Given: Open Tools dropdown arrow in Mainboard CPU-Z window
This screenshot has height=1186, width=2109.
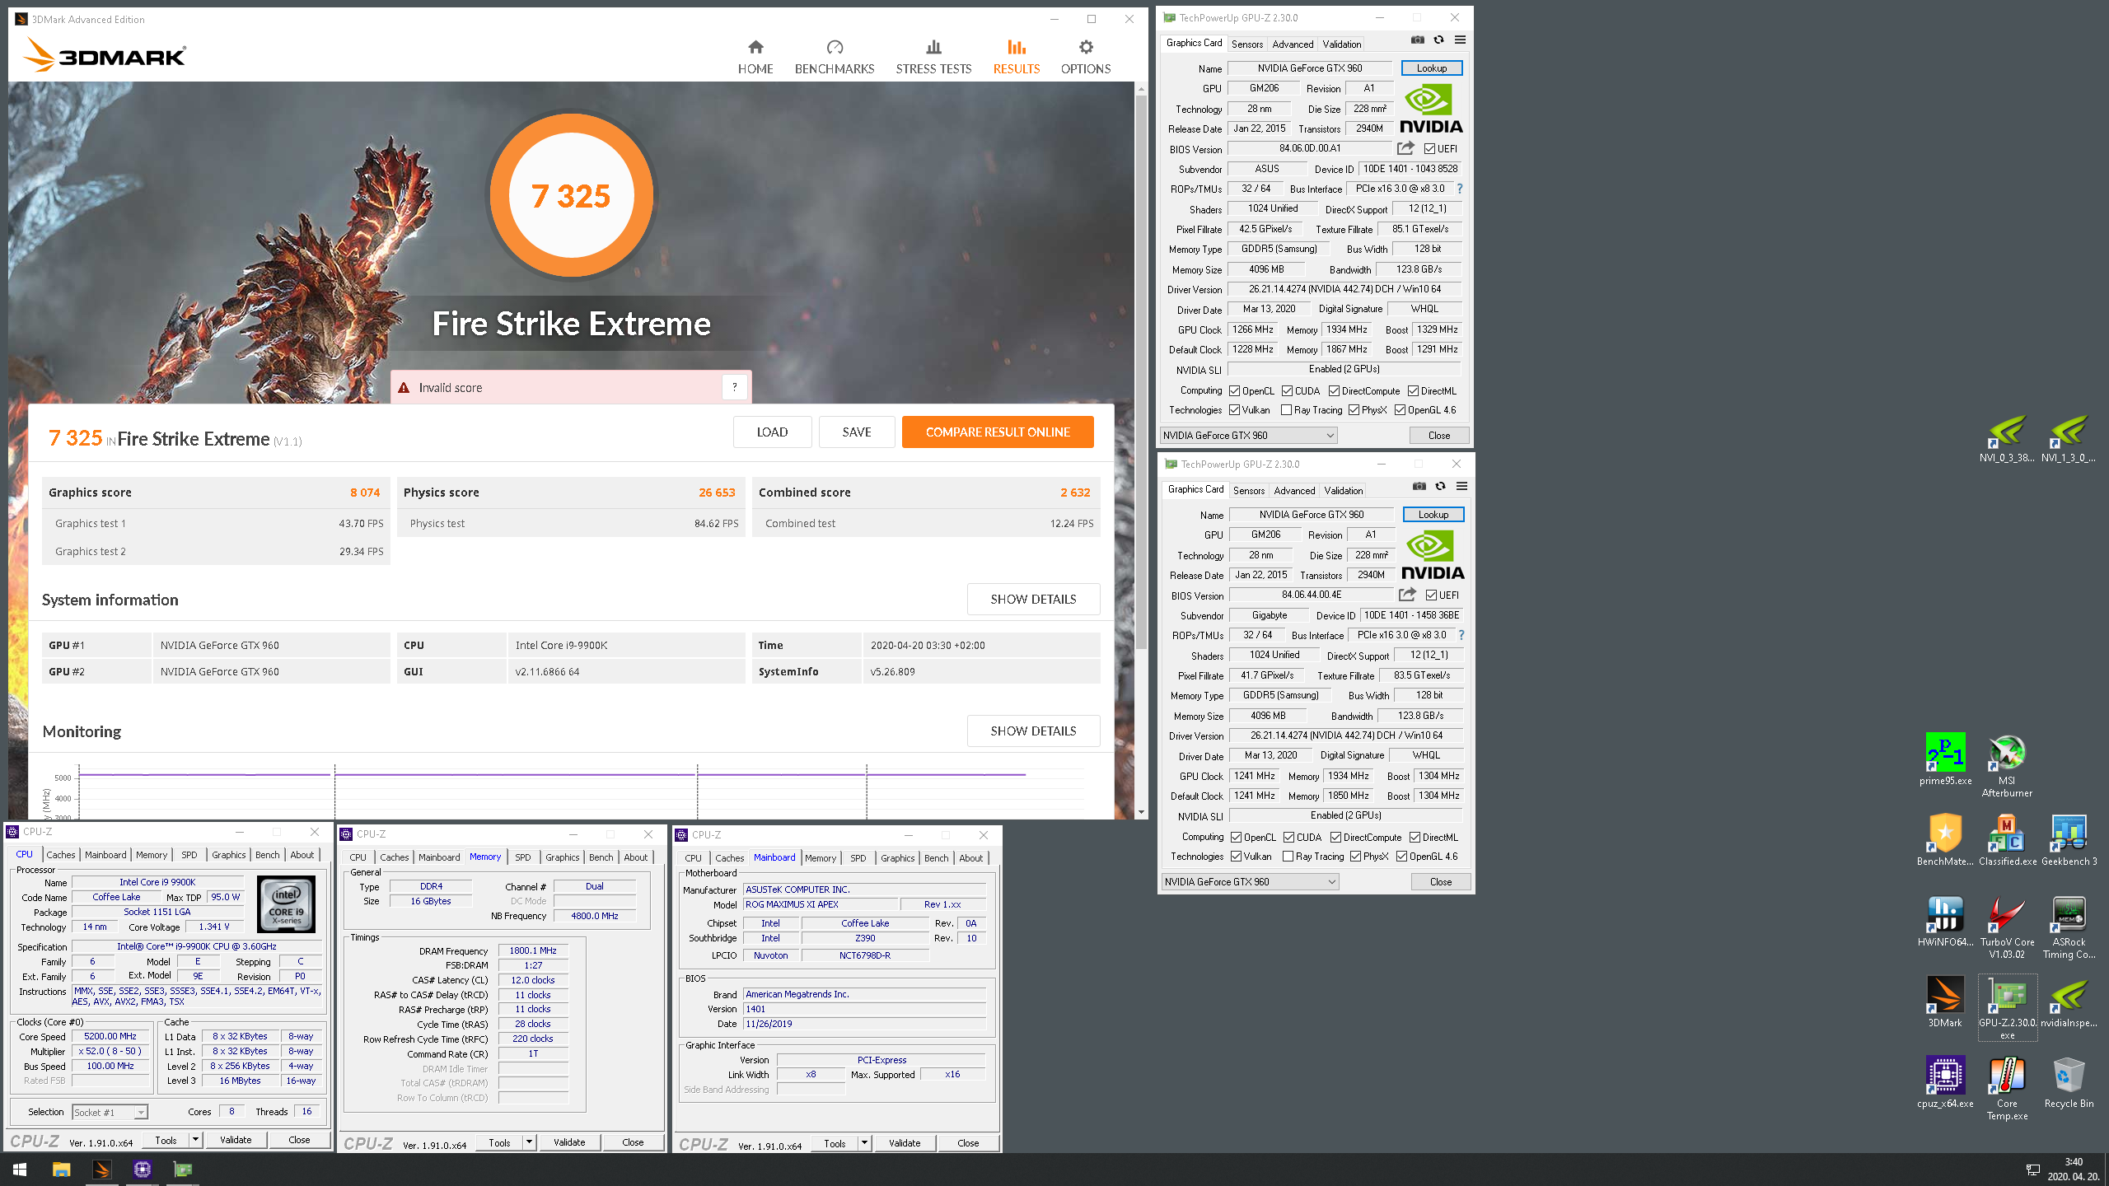Looking at the screenshot, I should [864, 1143].
